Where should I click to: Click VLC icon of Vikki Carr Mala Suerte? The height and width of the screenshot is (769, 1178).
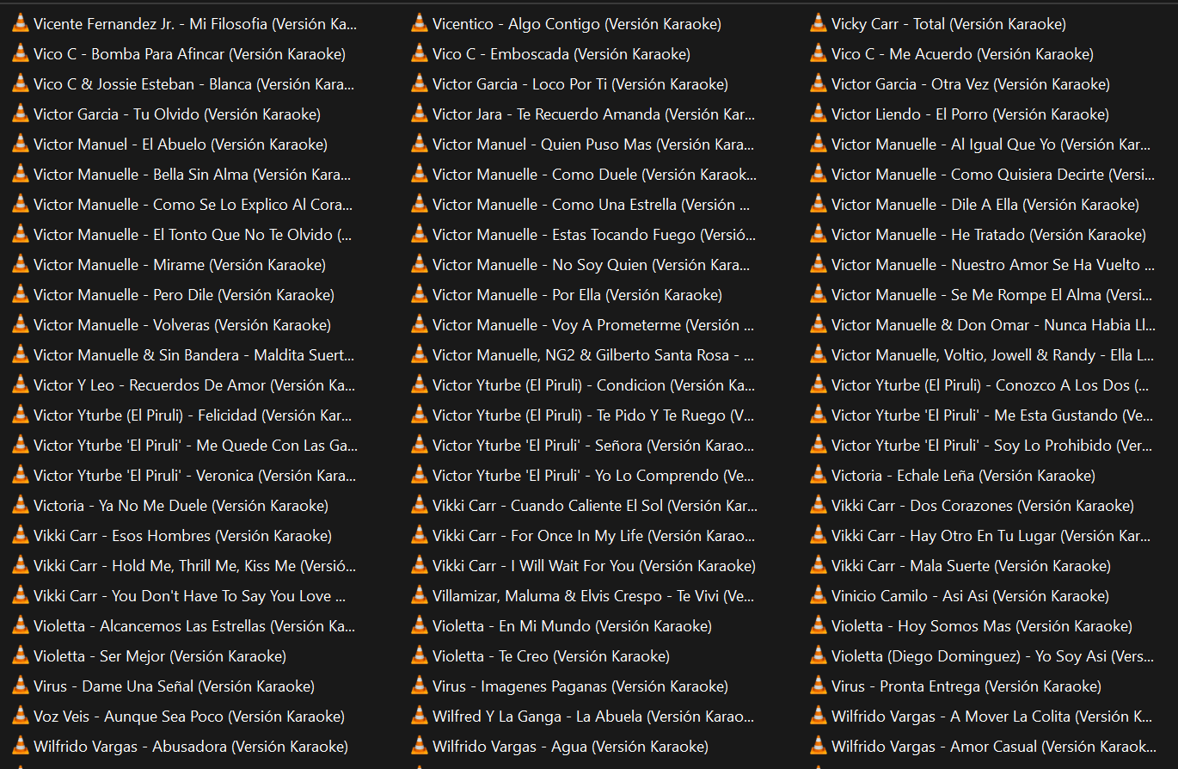point(819,565)
